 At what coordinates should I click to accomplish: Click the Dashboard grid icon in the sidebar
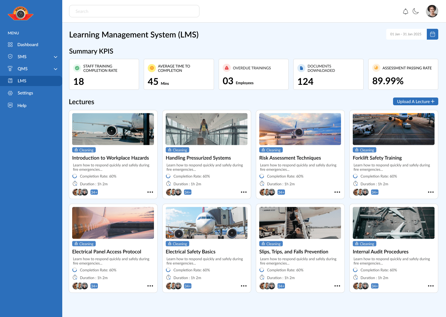click(10, 45)
